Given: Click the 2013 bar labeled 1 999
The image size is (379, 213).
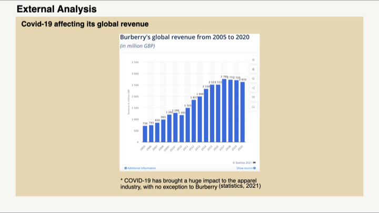Looking at the screenshot, I should pyautogui.click(x=200, y=119).
